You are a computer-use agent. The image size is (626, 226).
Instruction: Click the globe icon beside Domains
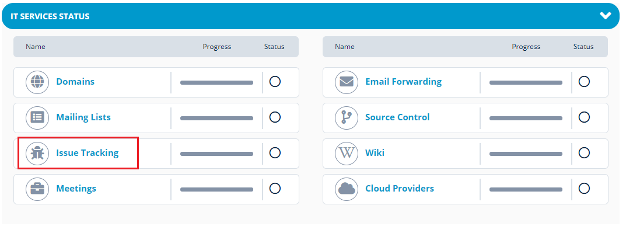(37, 82)
